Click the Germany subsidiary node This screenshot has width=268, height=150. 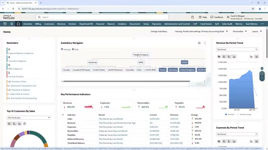pos(173,70)
